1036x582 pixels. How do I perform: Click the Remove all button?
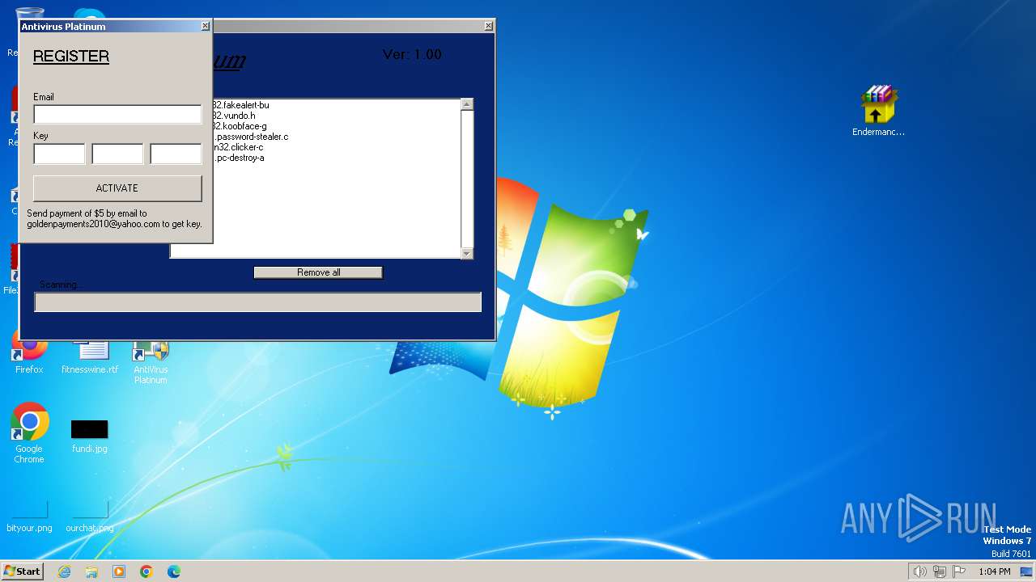318,272
